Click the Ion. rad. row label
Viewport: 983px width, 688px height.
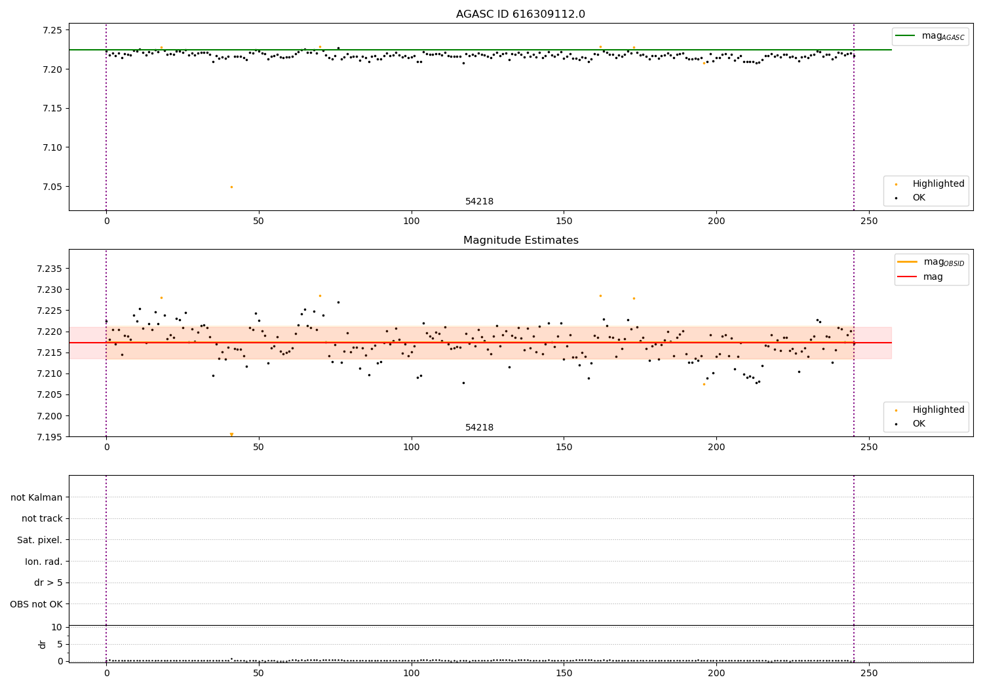(x=44, y=562)
